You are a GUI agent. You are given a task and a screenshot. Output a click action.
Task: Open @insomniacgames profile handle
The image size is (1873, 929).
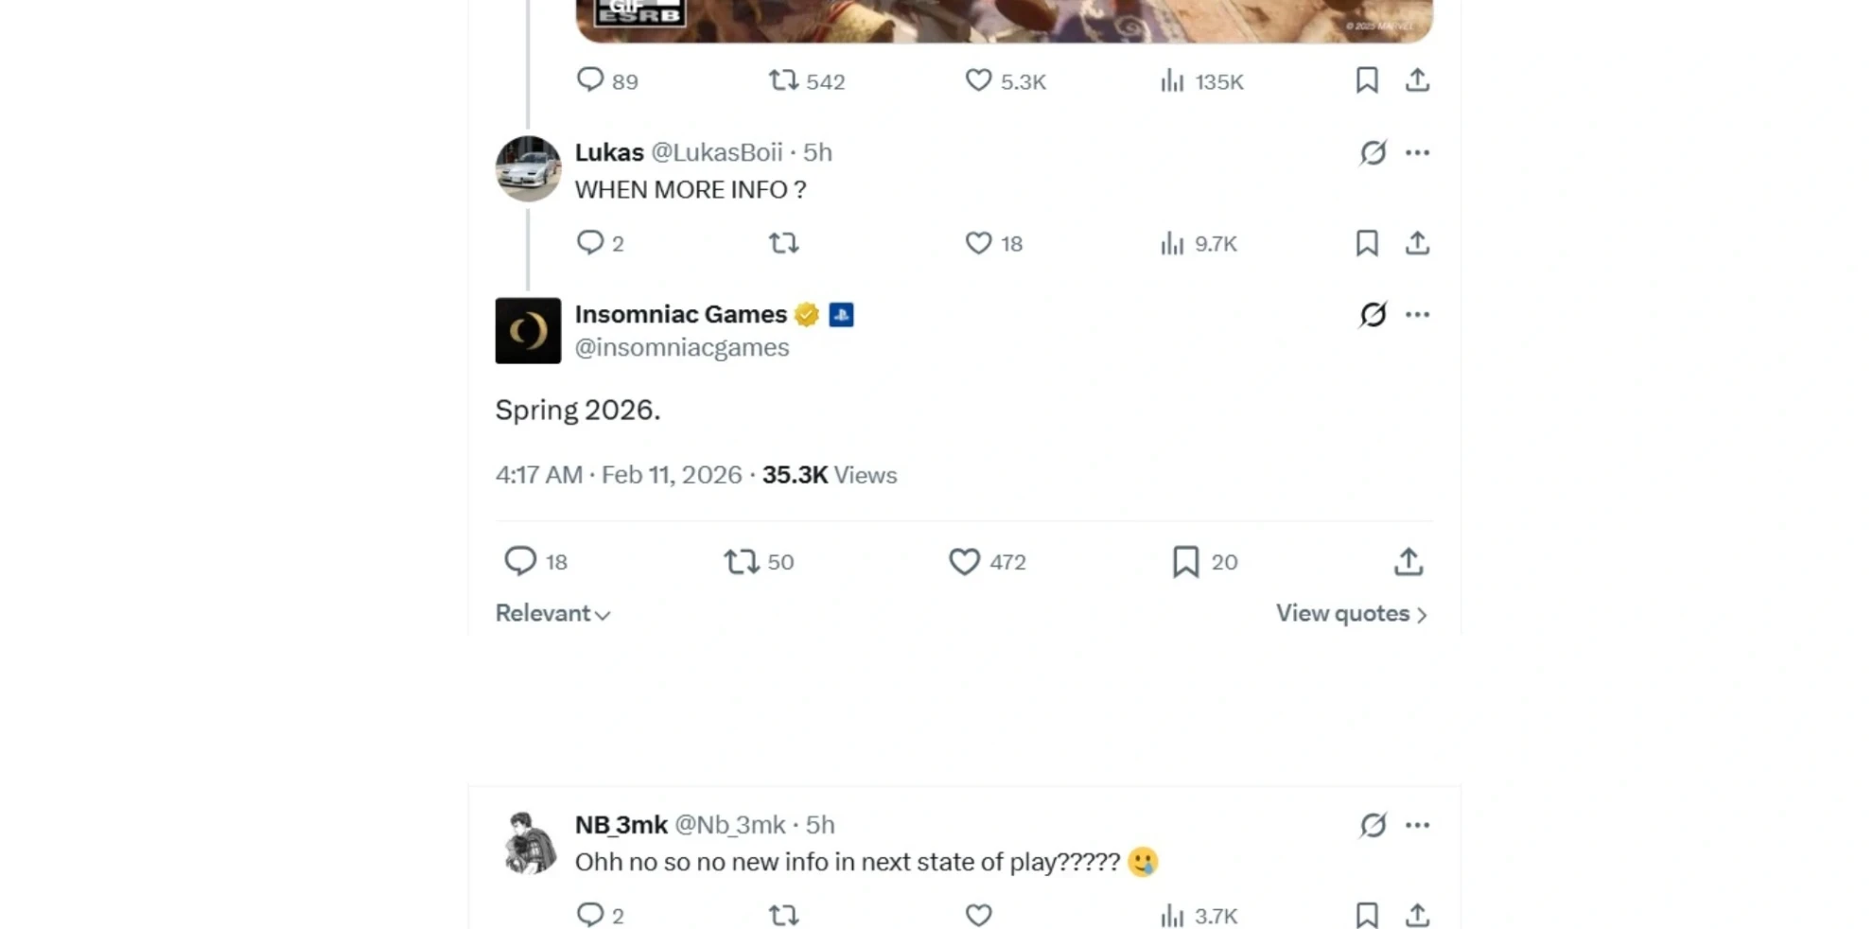(x=681, y=348)
